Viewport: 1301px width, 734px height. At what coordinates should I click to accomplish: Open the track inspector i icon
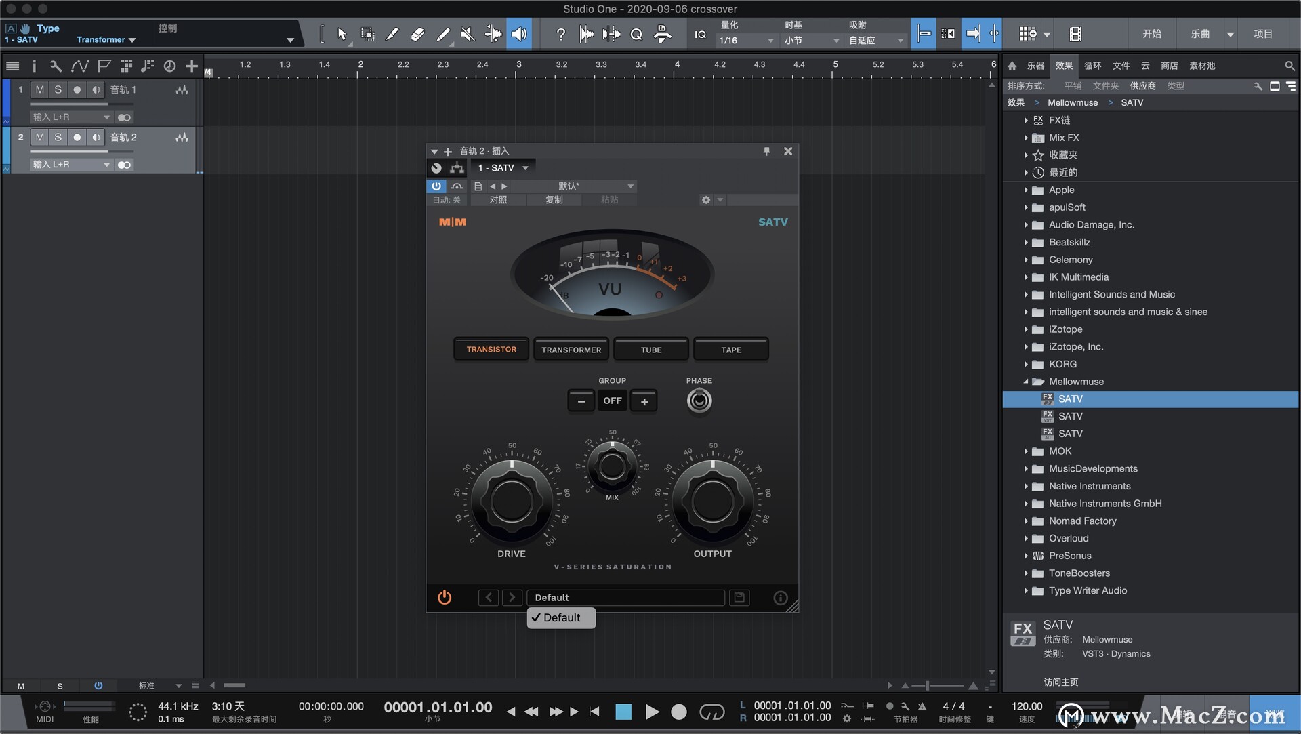(34, 66)
